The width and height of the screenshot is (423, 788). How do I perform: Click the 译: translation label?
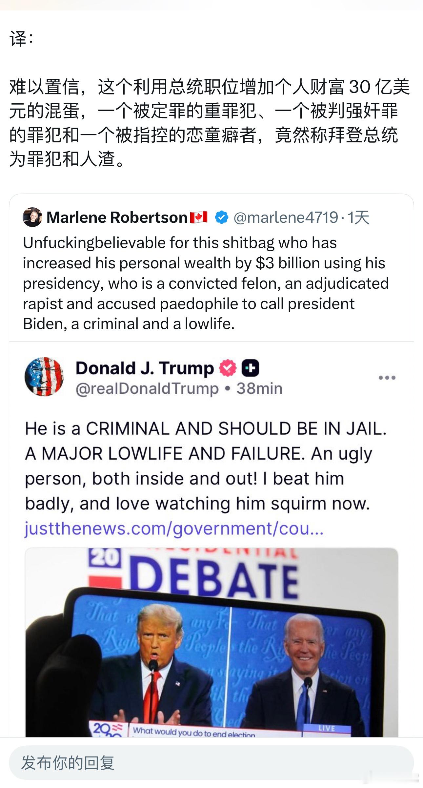click(x=21, y=39)
